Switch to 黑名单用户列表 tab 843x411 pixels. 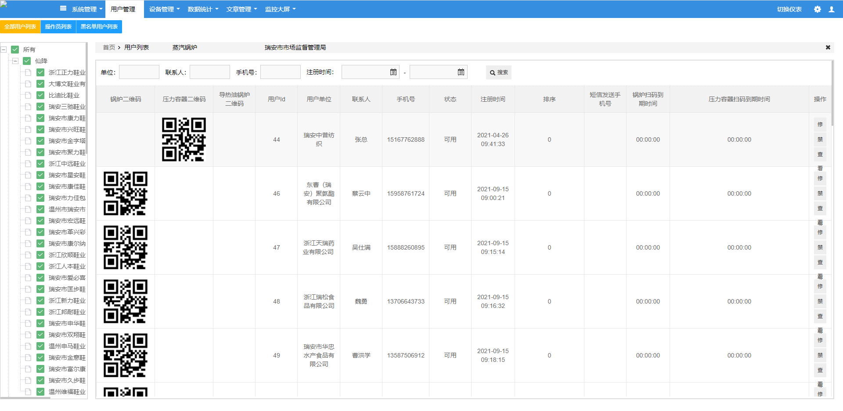(x=99, y=27)
